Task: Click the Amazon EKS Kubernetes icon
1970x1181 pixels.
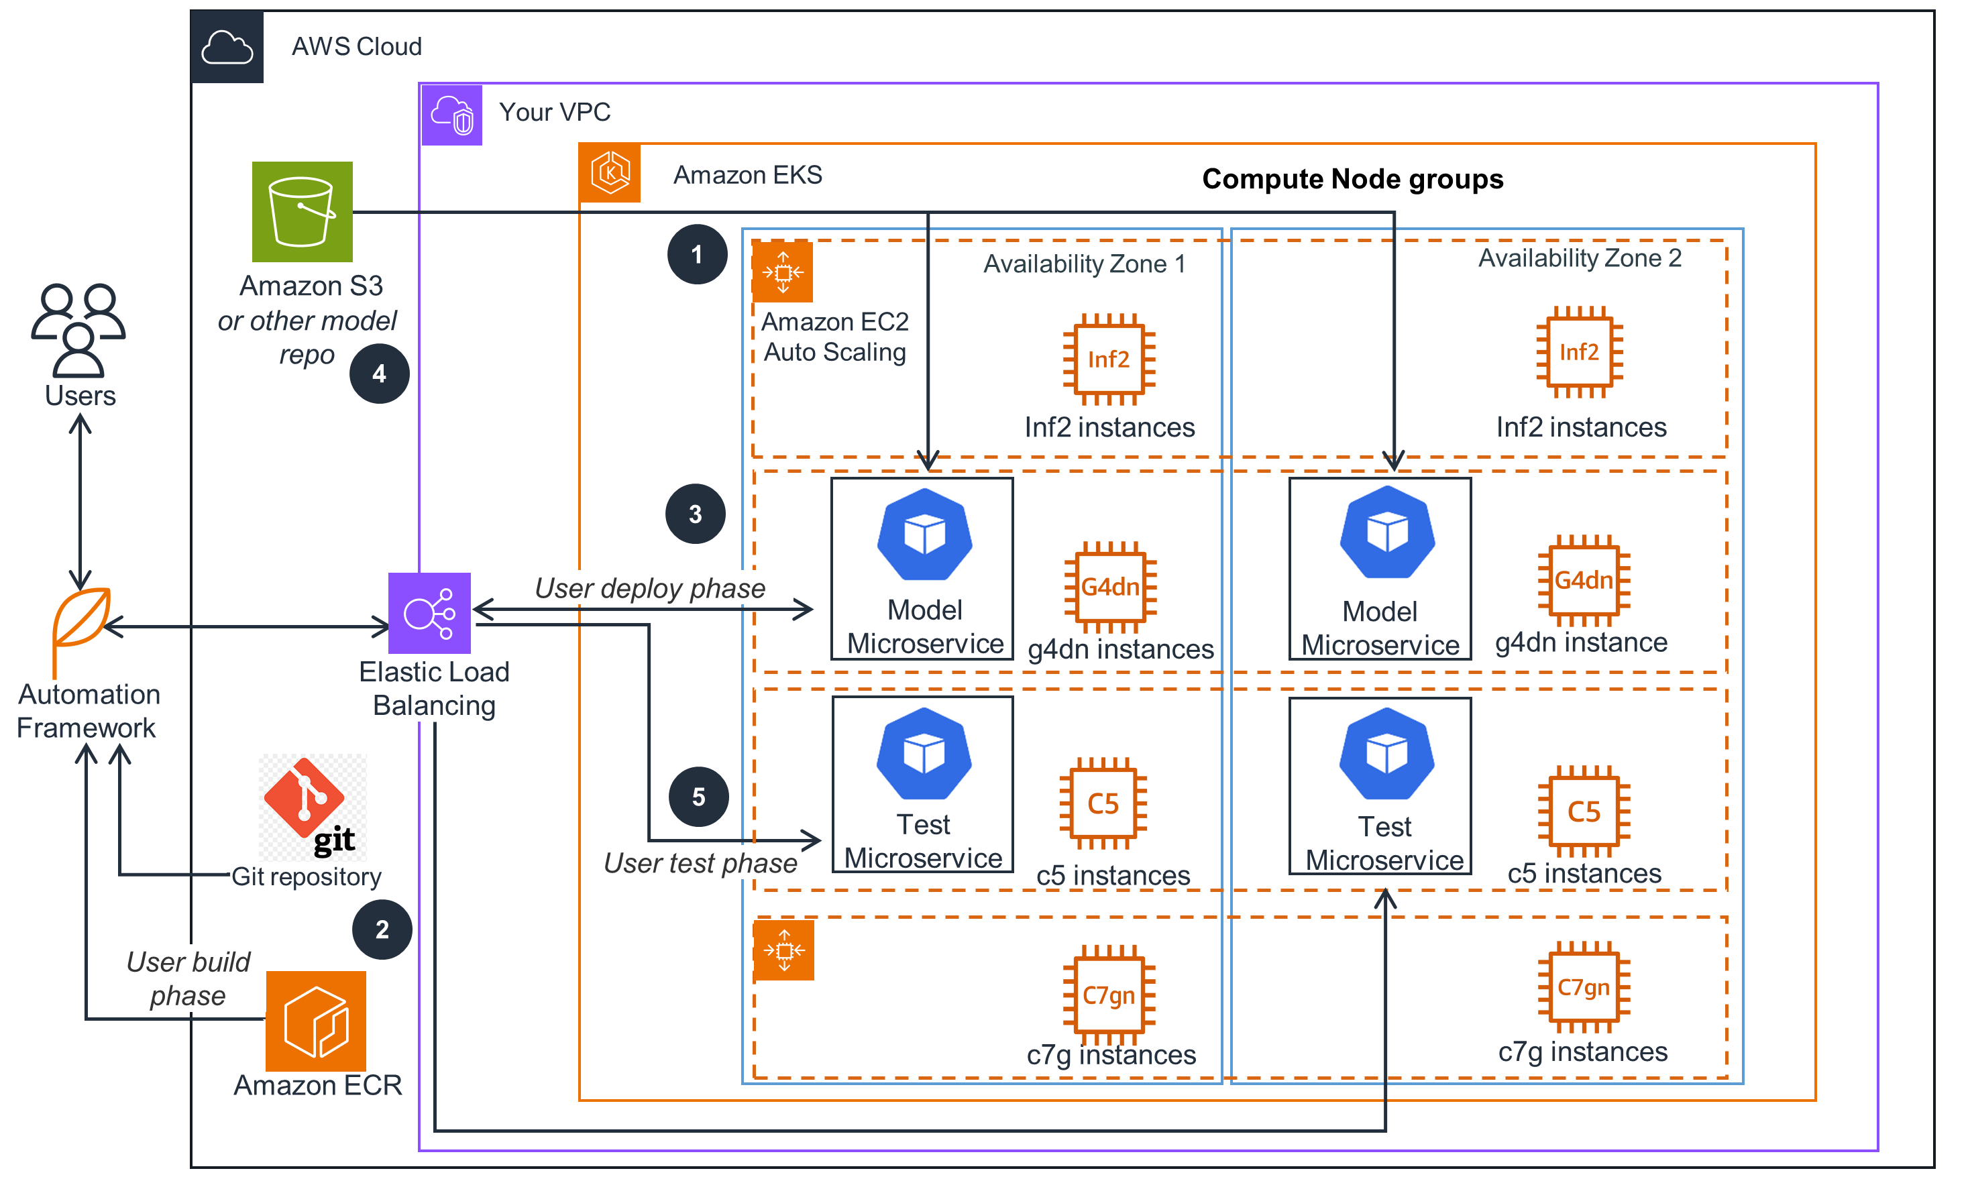Action: tap(610, 174)
